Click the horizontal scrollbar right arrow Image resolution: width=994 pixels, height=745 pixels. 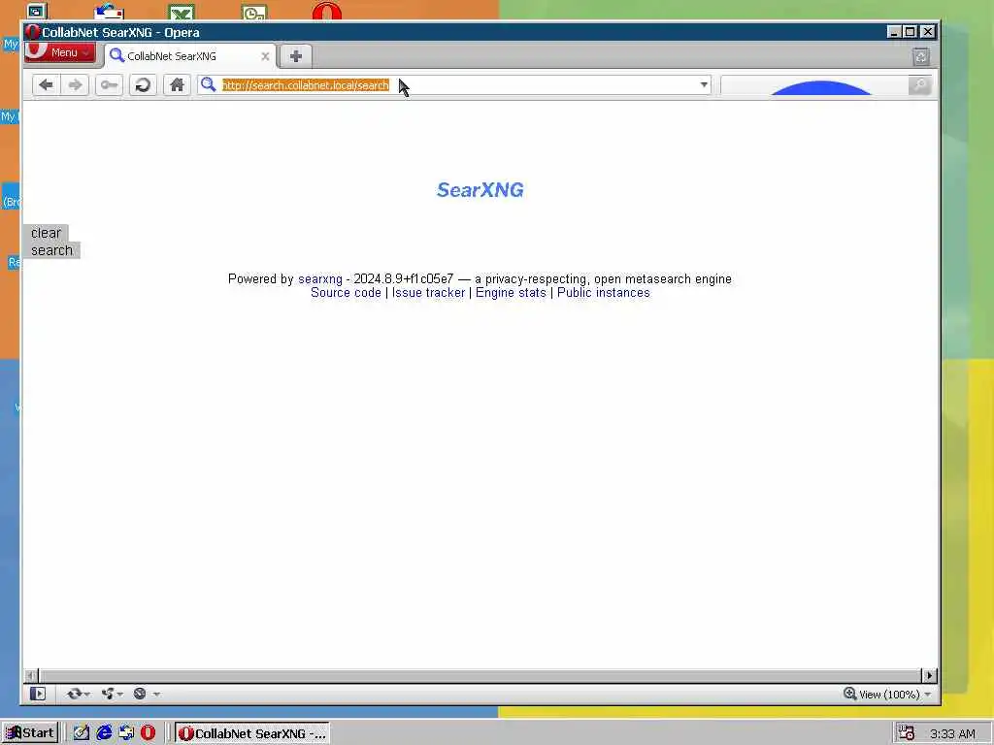(x=929, y=675)
